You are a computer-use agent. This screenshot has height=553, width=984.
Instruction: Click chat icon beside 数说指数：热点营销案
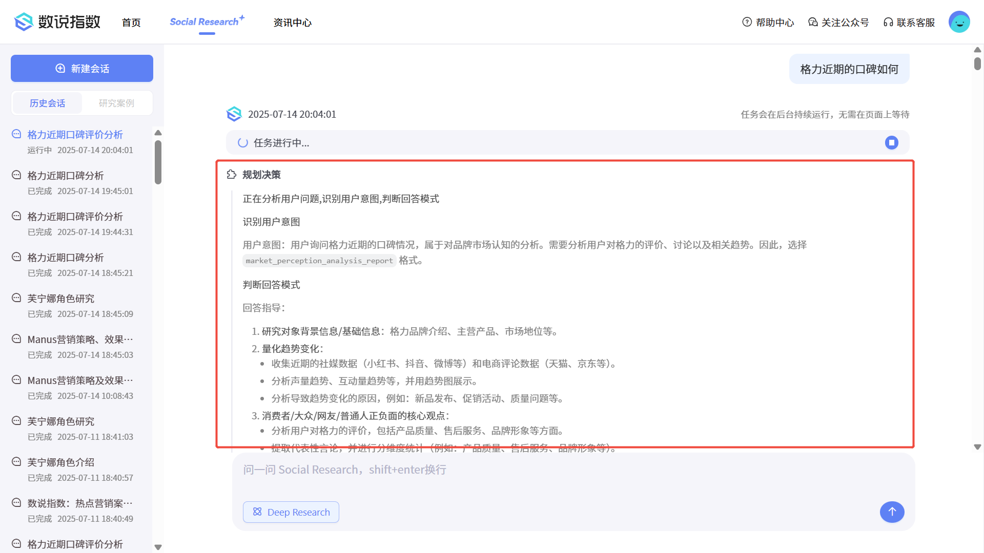[x=16, y=502]
